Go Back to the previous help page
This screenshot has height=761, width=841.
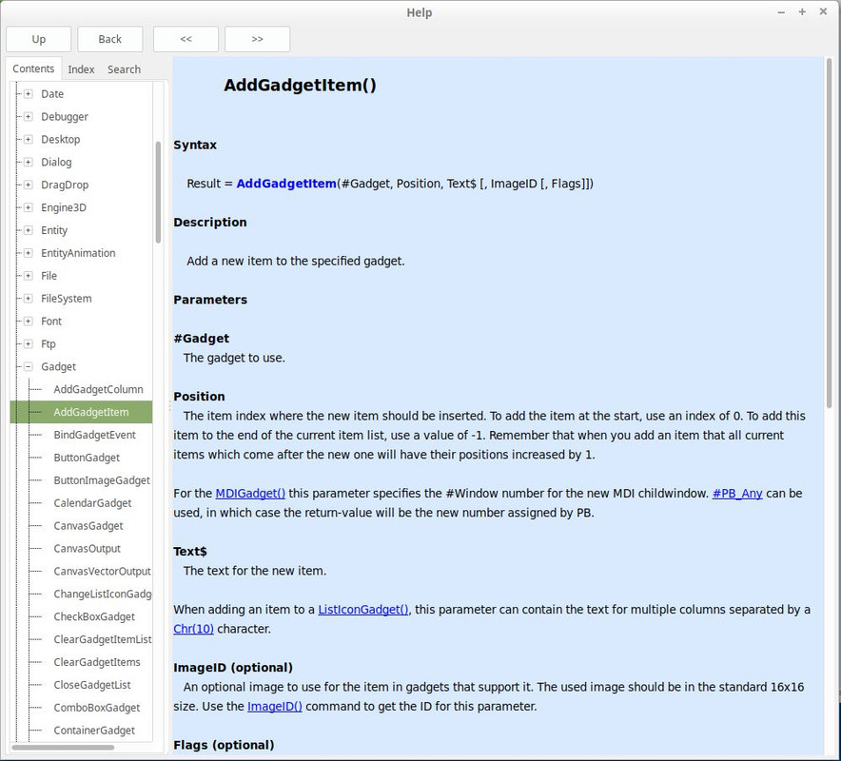110,39
